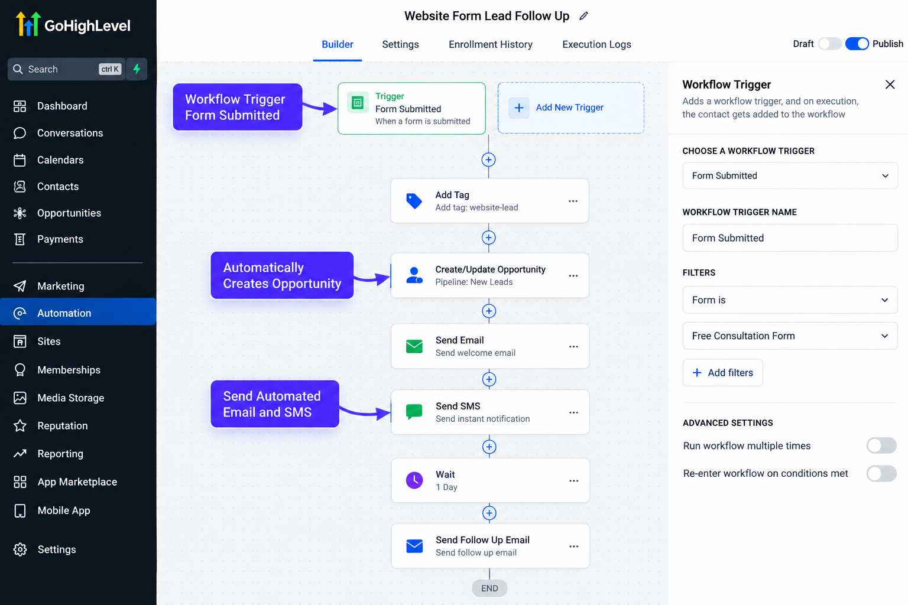Open App Marketplace in sidebar
The height and width of the screenshot is (605, 908).
coord(78,482)
